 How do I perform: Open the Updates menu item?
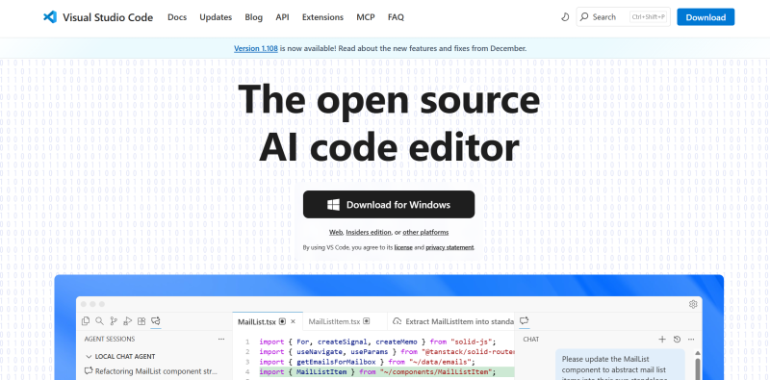(x=216, y=17)
